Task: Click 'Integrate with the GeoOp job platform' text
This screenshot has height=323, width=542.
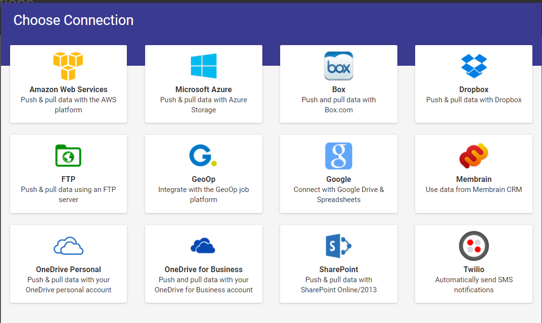Action: click(x=204, y=194)
